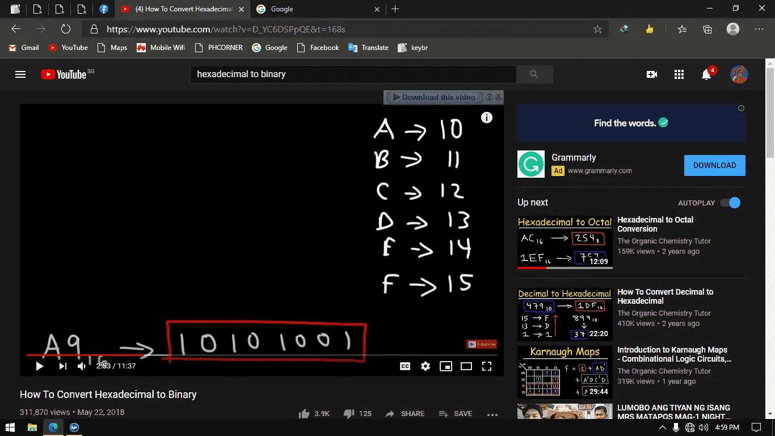The width and height of the screenshot is (775, 436).
Task: Show hidden system tray icons
Action: point(663,427)
